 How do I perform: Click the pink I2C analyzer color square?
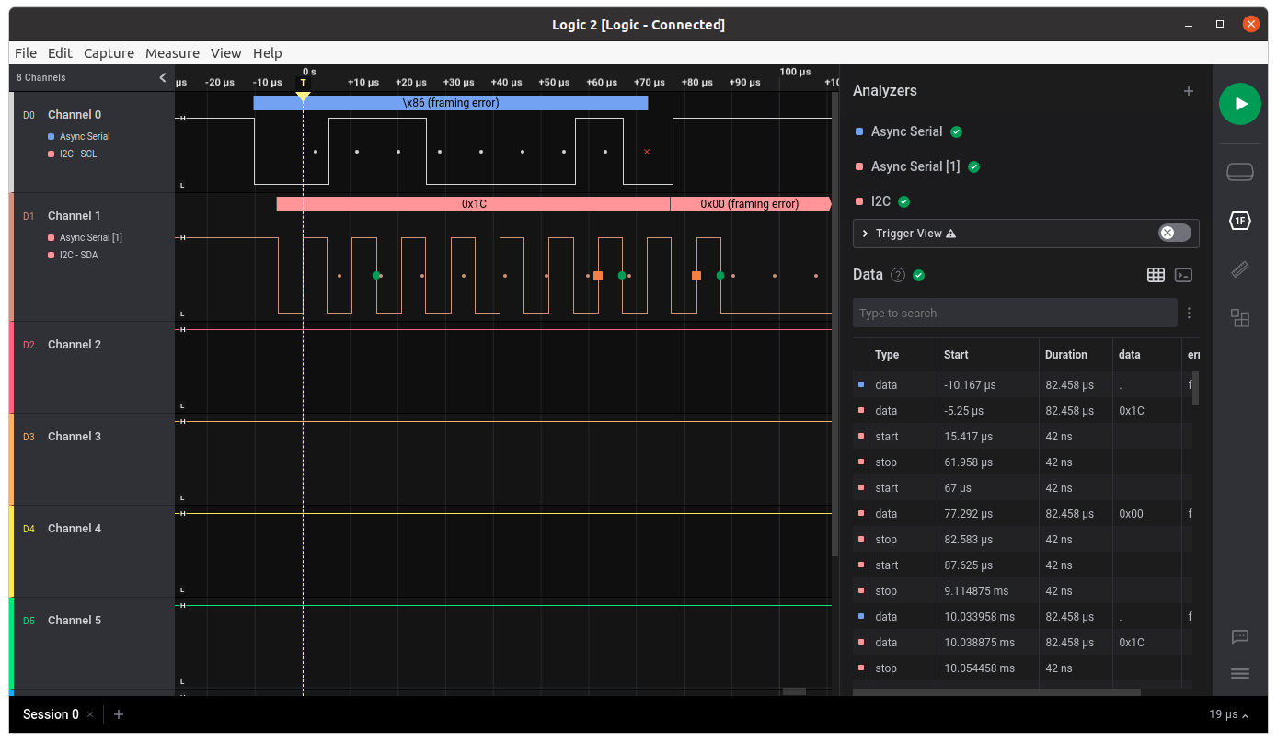(x=859, y=201)
